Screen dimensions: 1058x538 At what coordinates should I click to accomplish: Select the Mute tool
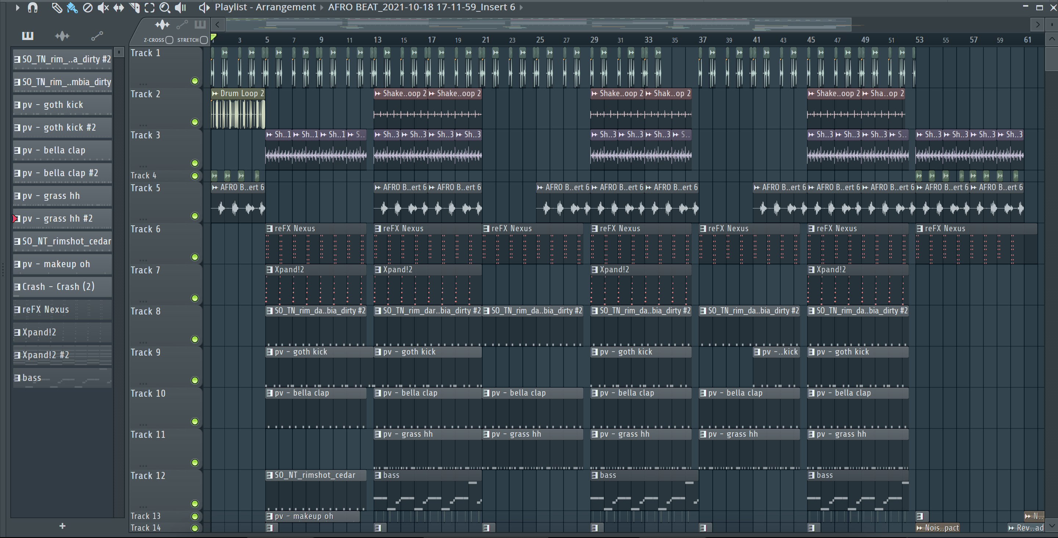pos(103,7)
